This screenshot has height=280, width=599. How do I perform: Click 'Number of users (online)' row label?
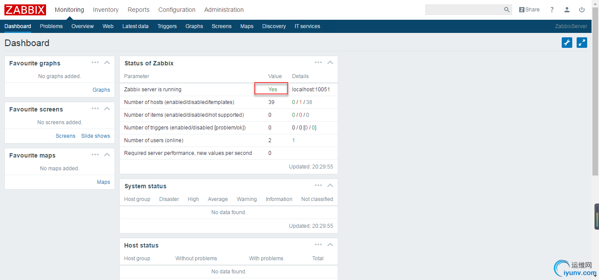(x=153, y=140)
